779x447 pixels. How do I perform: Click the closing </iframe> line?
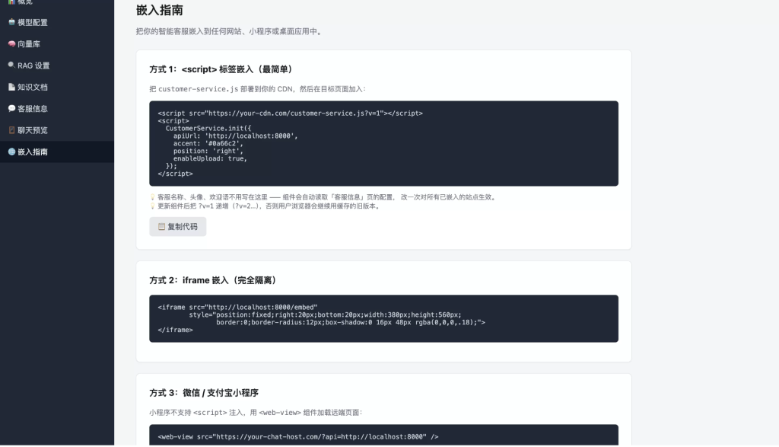(x=176, y=330)
